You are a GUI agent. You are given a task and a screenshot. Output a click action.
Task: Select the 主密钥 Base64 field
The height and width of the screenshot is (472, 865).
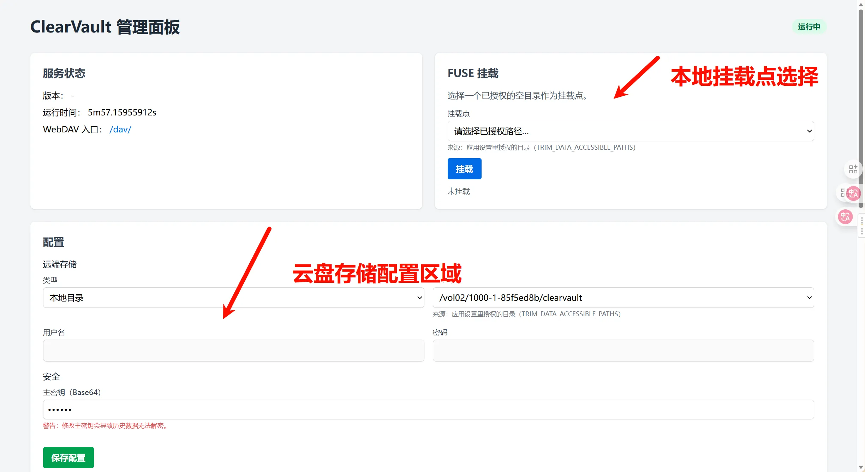(428, 410)
